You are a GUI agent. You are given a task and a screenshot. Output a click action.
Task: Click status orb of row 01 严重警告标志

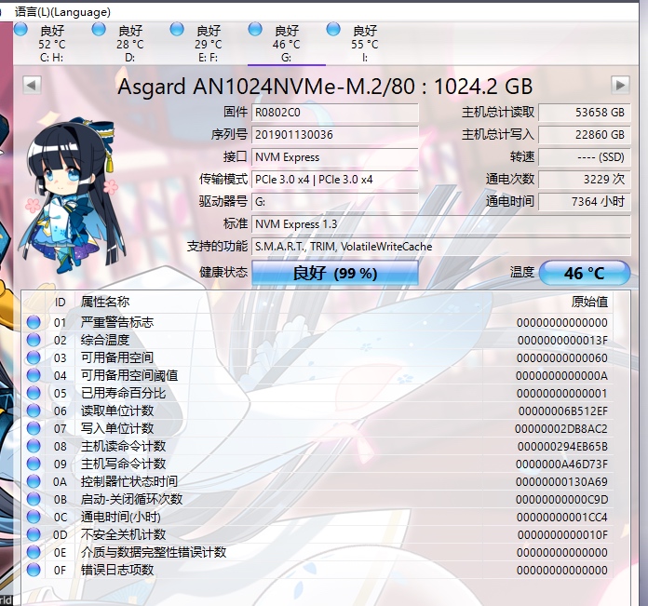[x=34, y=322]
